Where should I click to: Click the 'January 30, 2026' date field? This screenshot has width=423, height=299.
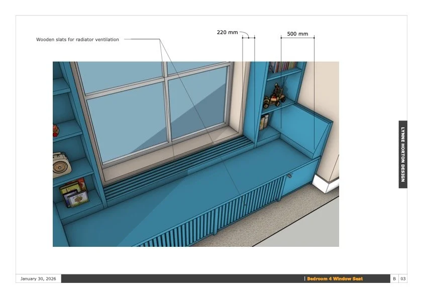[x=39, y=278]
